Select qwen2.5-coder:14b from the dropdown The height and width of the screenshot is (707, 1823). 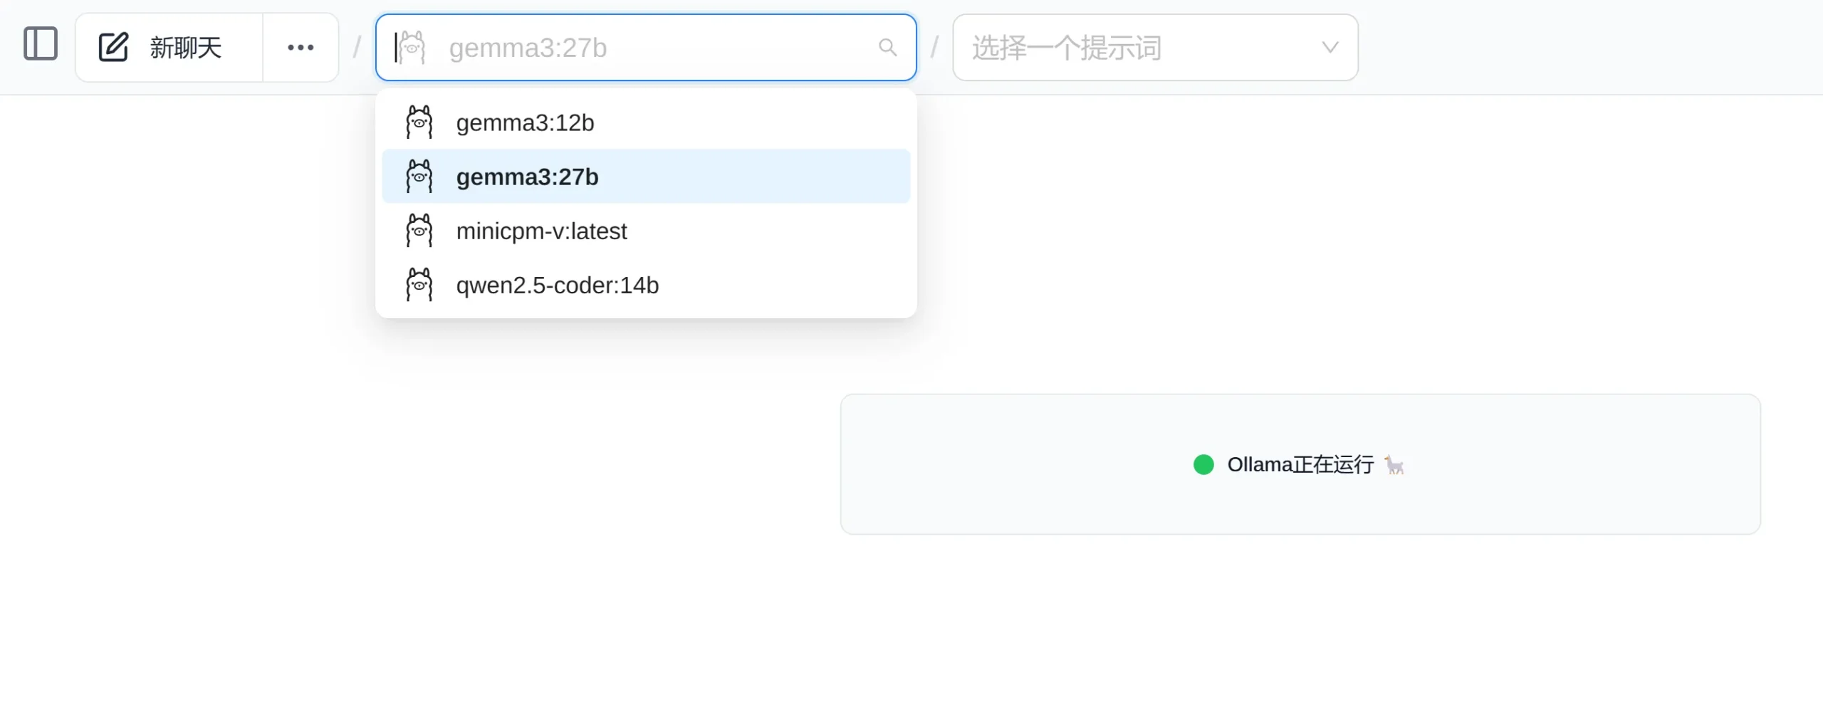click(x=558, y=285)
